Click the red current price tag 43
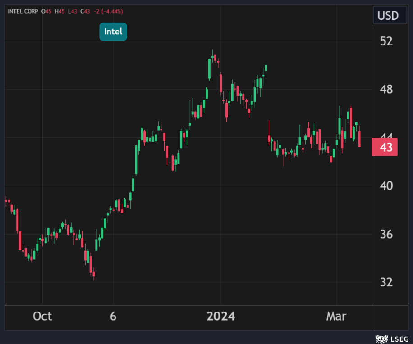413x344 pixels. (385, 147)
